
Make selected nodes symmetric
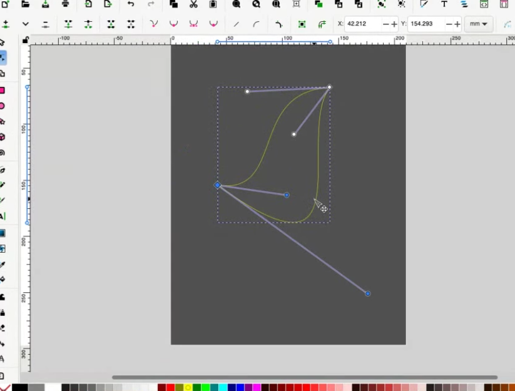193,24
